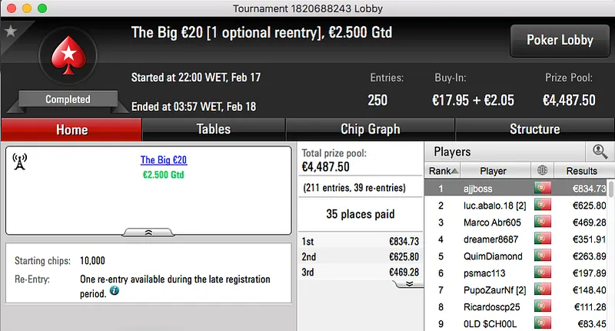The width and height of the screenshot is (615, 331).
Task: Sort players by Rank column
Action: pyautogui.click(x=444, y=170)
